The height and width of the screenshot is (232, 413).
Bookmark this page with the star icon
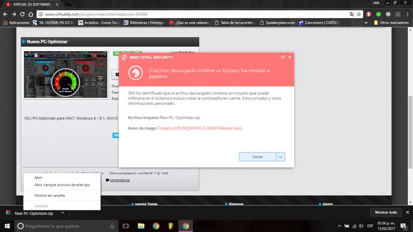click(x=359, y=14)
